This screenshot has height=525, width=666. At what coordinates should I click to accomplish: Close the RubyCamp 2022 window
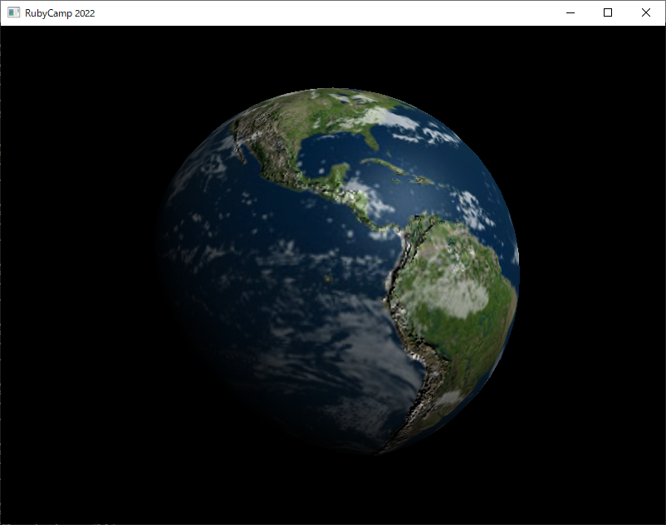click(645, 12)
